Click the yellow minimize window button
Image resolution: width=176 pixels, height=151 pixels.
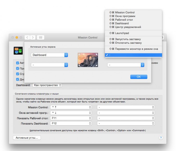[x=17, y=37]
